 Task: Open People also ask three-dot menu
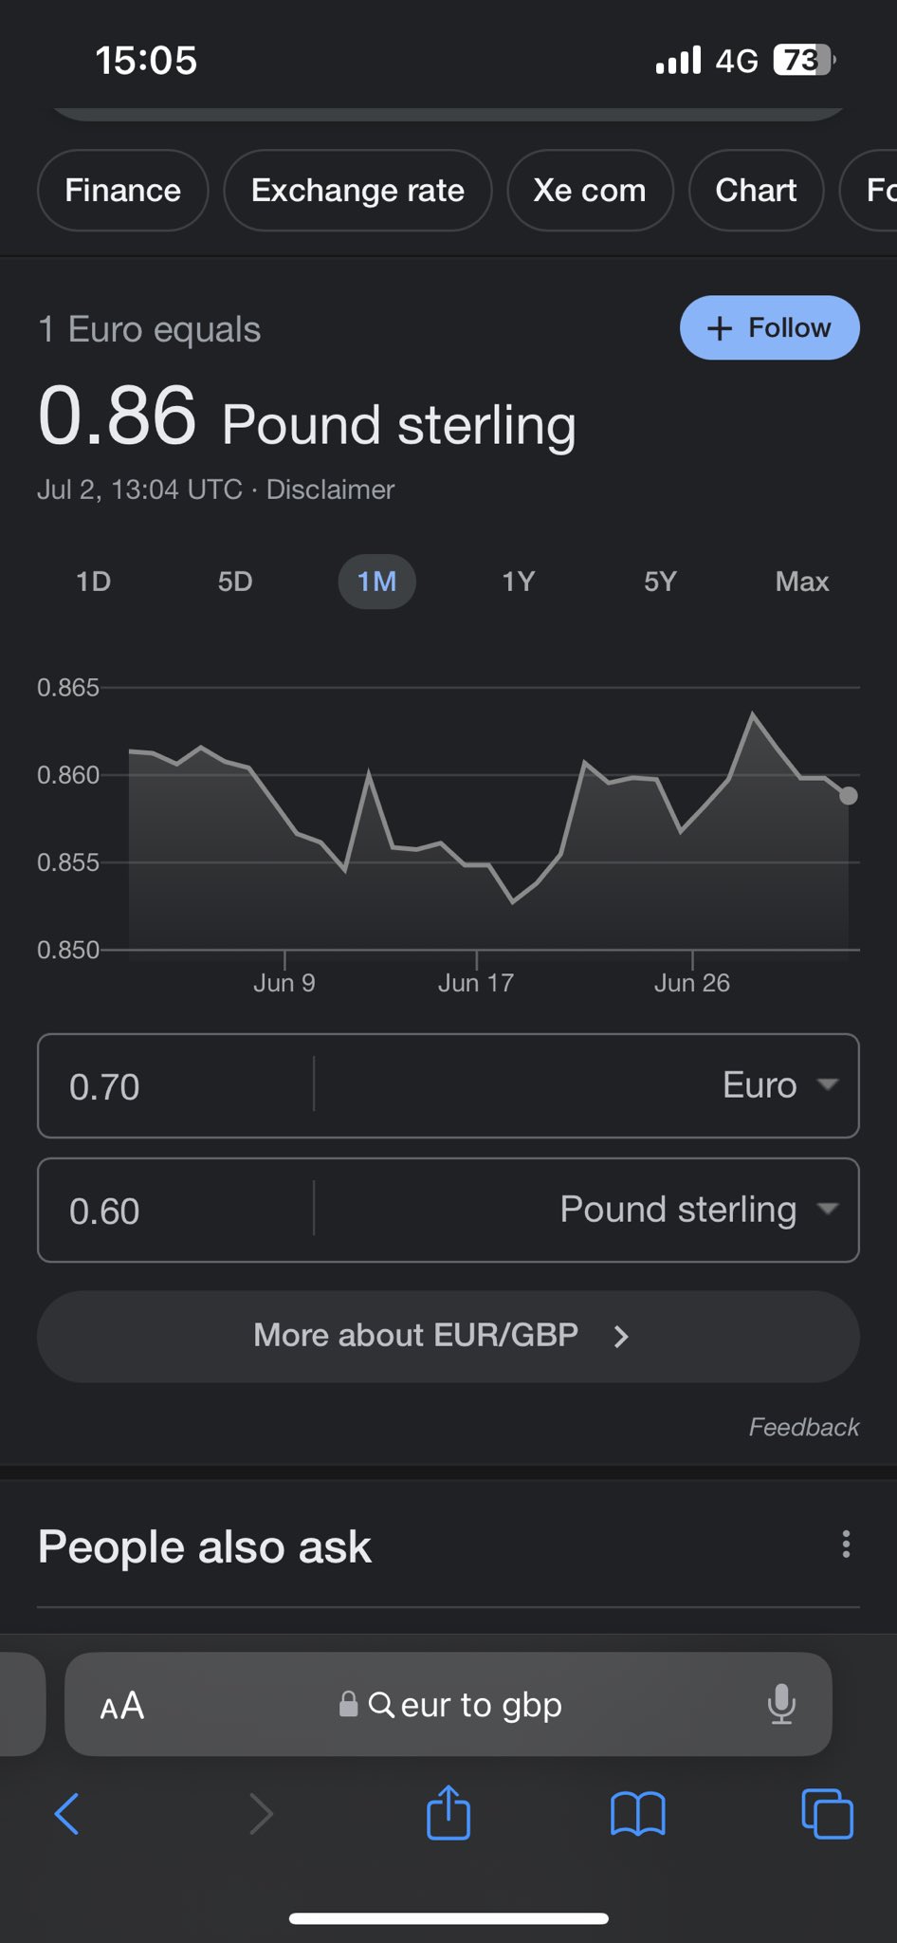pos(846,1545)
